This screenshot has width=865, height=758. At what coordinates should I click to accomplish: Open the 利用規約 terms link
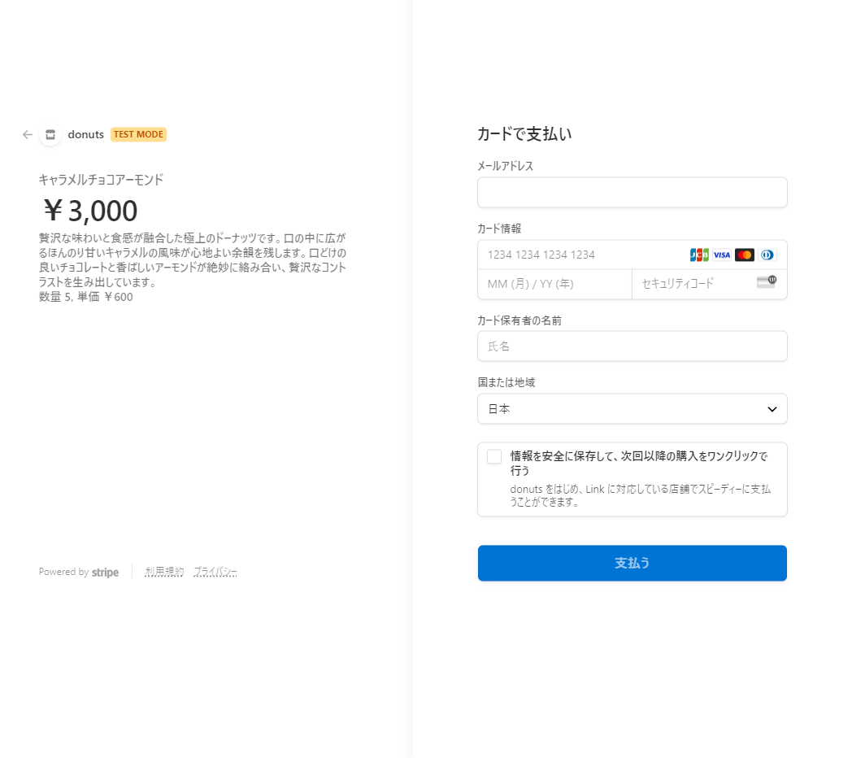tap(164, 572)
